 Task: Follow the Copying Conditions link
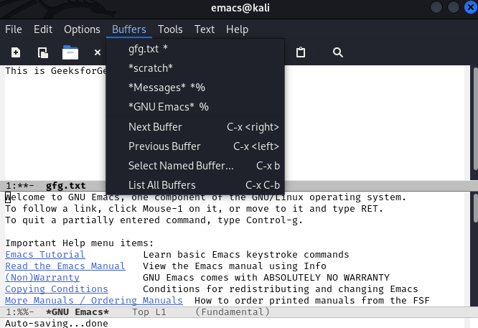57,289
